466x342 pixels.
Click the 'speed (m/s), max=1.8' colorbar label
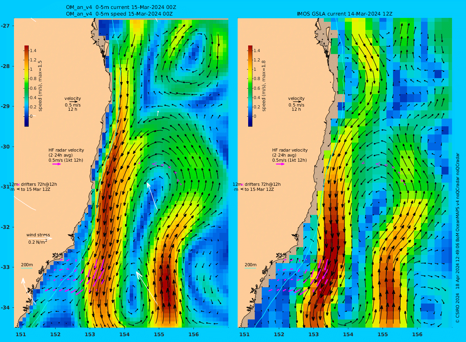[x=264, y=86]
